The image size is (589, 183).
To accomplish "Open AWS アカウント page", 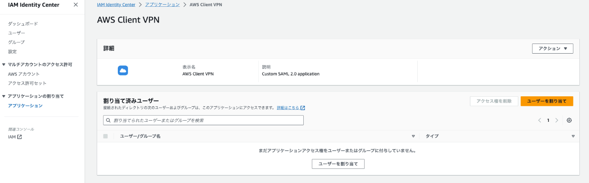I will click(24, 74).
